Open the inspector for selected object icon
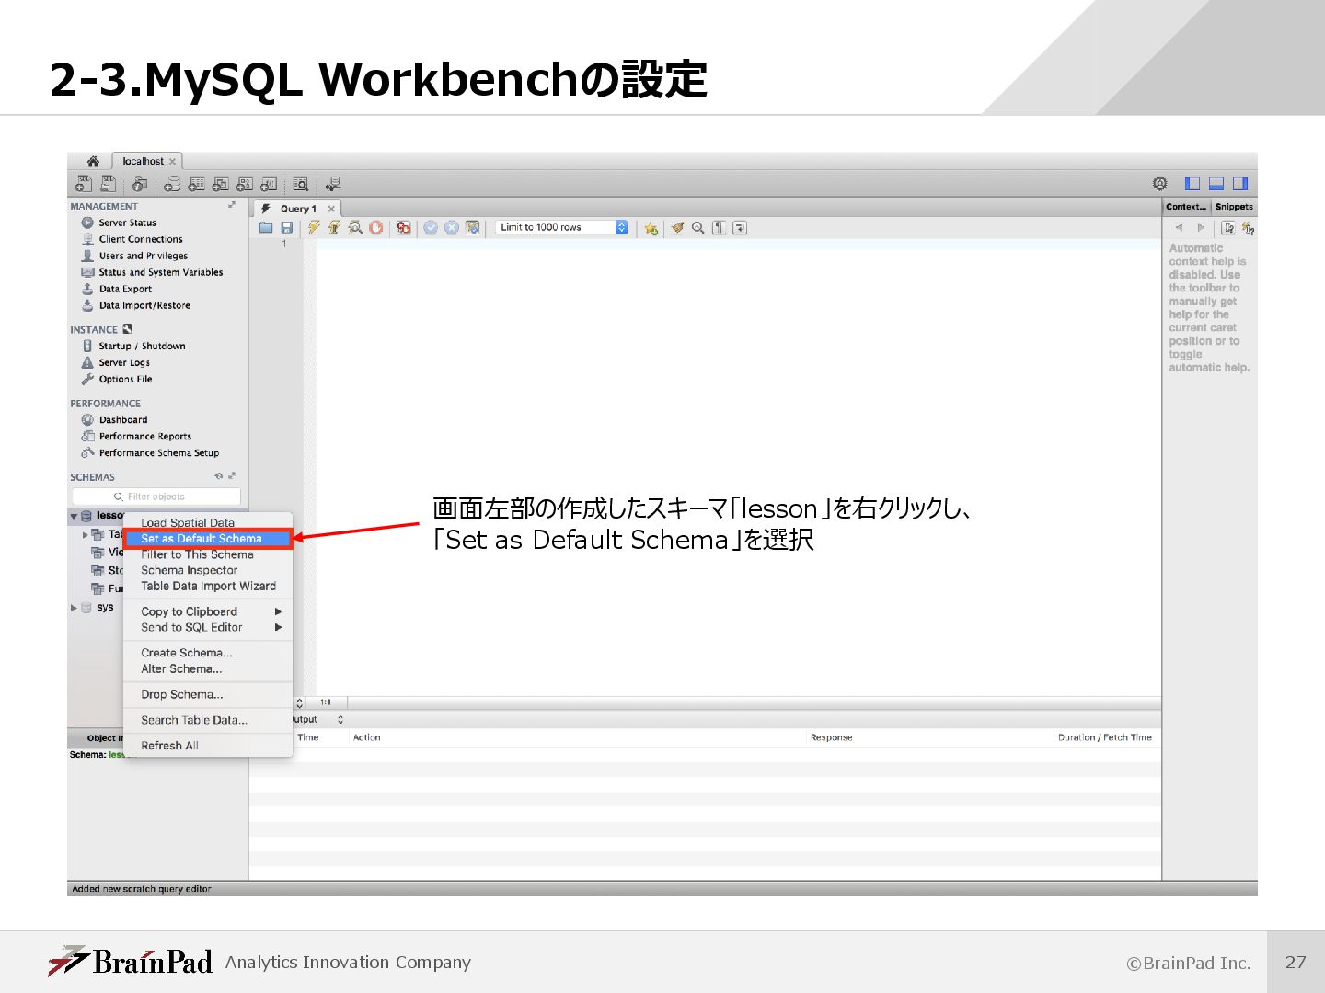Viewport: 1325px width, 993px height. tap(140, 184)
